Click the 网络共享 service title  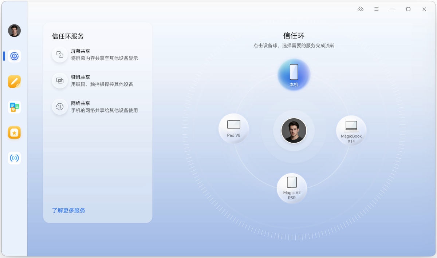point(80,103)
